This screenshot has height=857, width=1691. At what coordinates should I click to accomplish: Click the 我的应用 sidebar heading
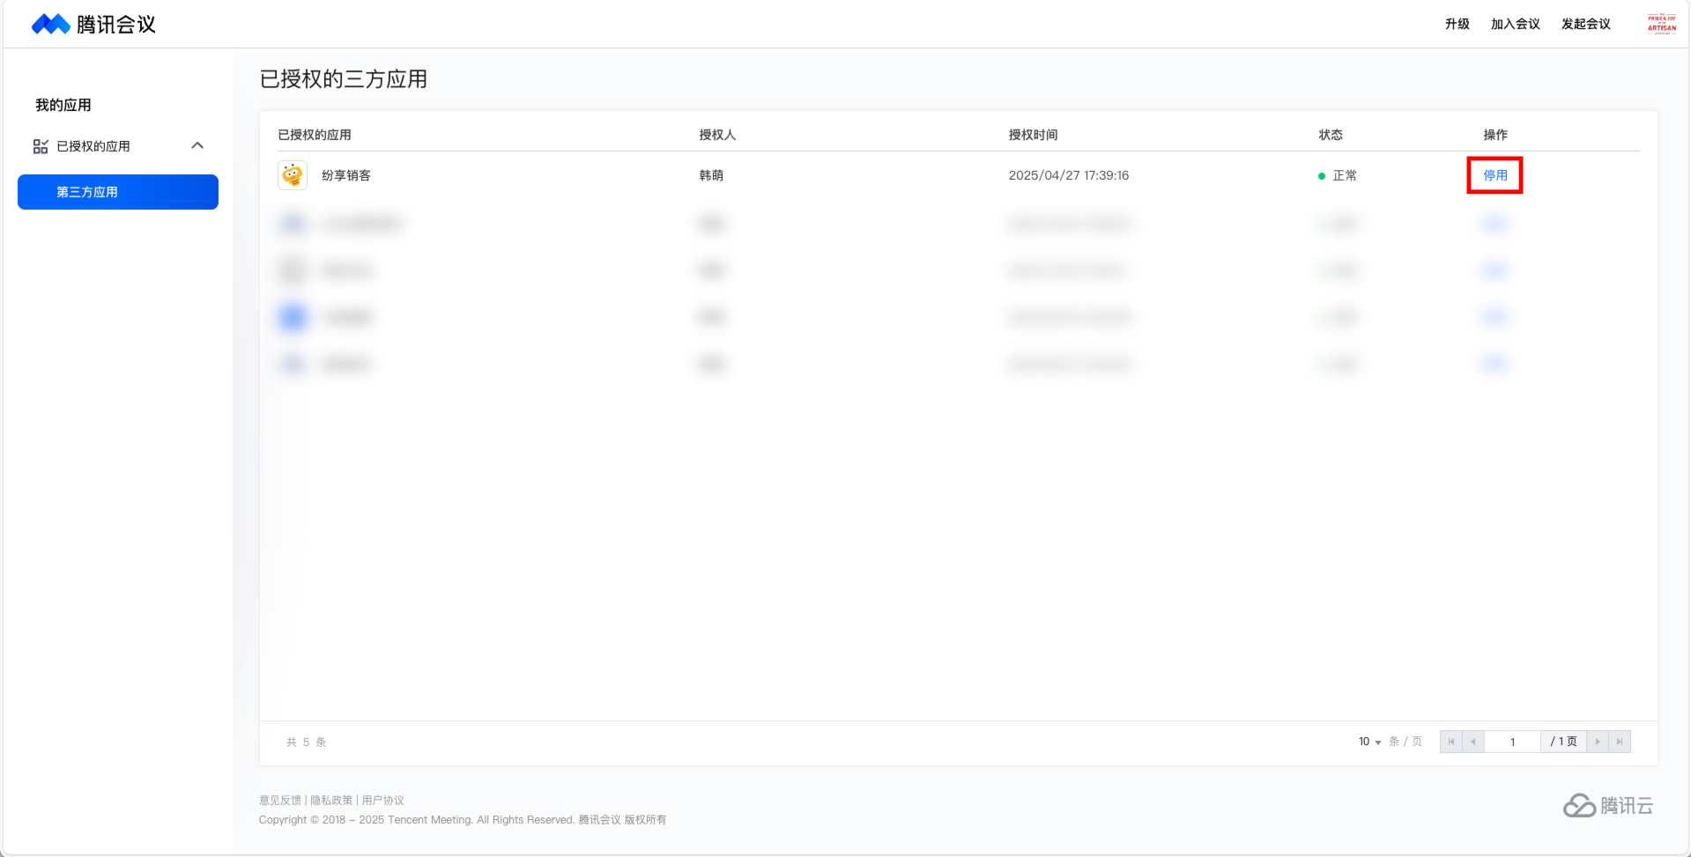pos(63,105)
